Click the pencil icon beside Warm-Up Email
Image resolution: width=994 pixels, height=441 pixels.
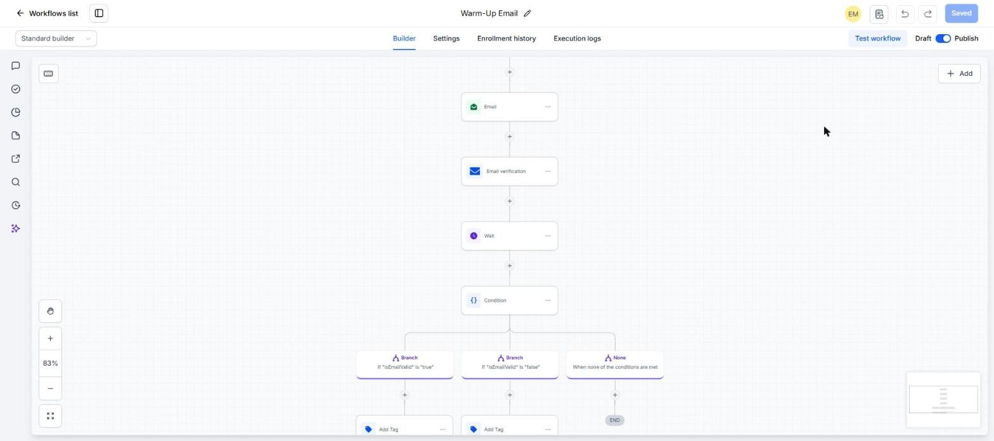point(527,13)
